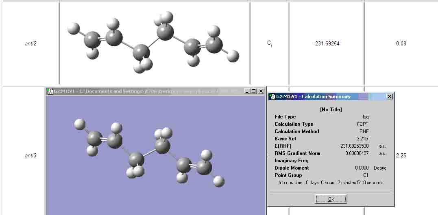Click the molecule viewer window title icon
Screen dimensions: 438x215
tap(50, 91)
